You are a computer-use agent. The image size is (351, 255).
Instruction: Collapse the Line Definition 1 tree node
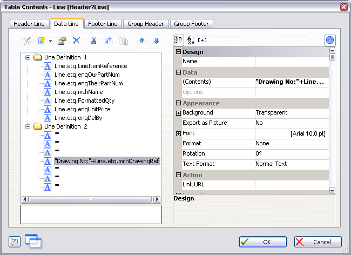click(x=28, y=58)
